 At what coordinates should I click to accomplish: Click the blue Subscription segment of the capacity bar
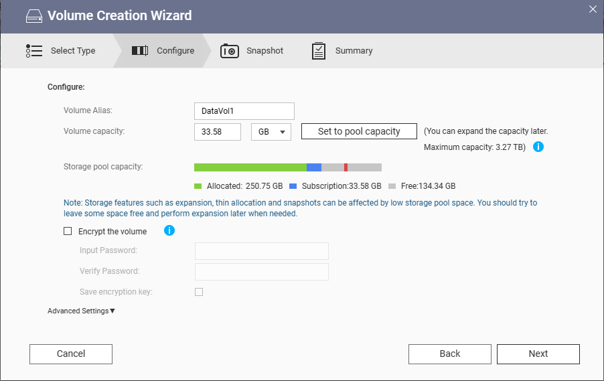point(314,167)
